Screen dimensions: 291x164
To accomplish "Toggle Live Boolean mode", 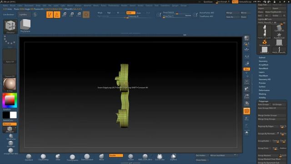I will tap(9, 15).
